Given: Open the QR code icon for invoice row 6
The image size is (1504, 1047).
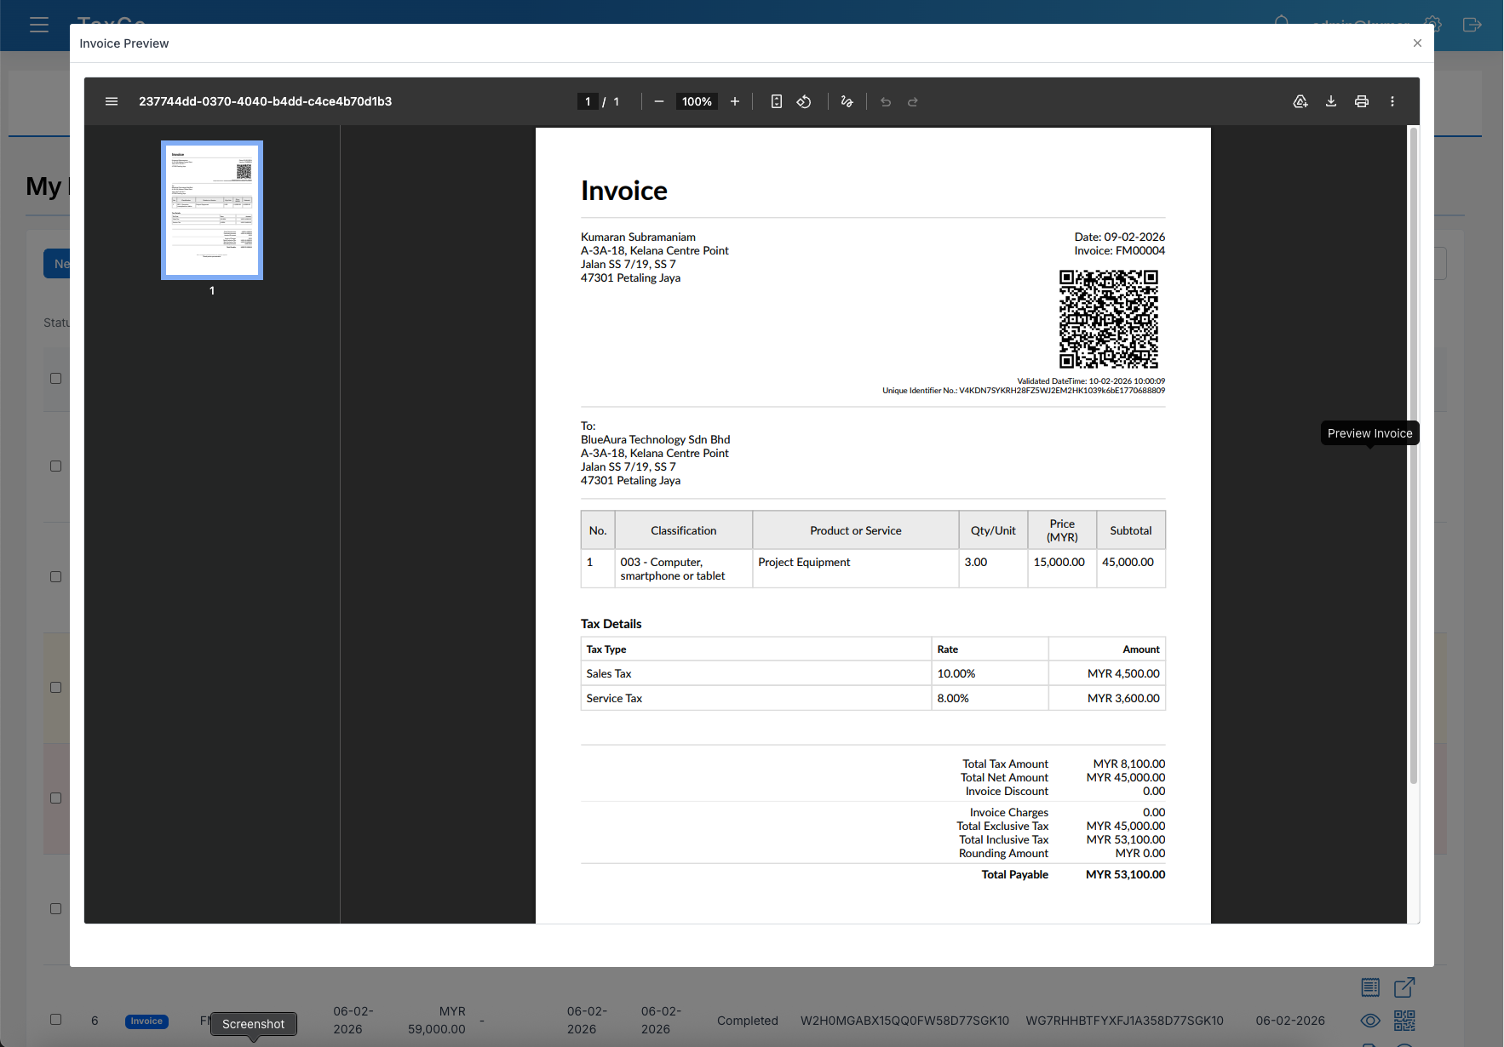Looking at the screenshot, I should click(1405, 1021).
